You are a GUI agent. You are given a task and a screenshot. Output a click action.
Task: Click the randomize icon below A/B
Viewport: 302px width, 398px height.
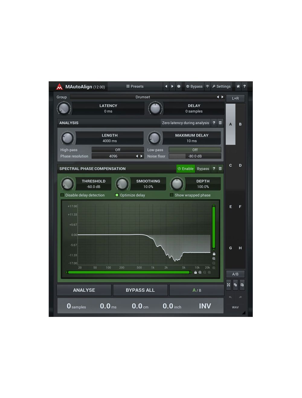tap(229, 285)
